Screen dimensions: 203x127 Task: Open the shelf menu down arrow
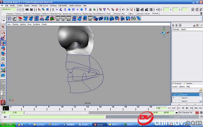[4, 20]
